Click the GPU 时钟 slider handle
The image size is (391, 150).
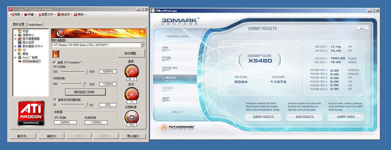86,72
